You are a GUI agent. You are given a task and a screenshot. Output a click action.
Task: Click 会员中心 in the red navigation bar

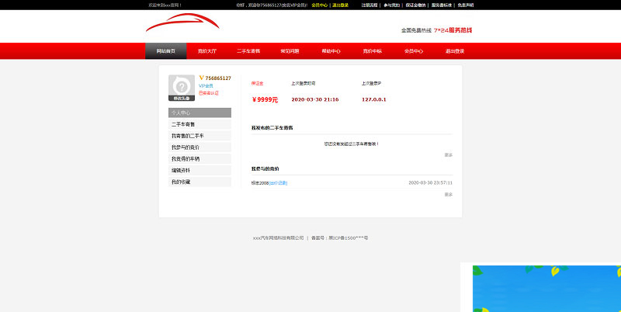tap(414, 51)
